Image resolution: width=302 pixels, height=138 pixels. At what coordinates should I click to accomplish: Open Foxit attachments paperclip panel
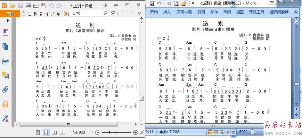(5, 90)
